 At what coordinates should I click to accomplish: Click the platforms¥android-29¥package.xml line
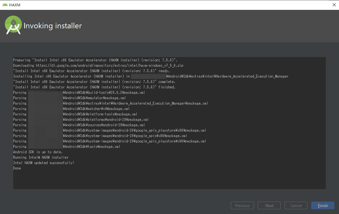click(81, 120)
